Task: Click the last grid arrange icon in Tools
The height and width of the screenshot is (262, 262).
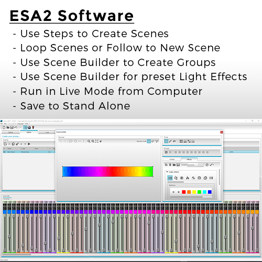Action: click(x=193, y=141)
